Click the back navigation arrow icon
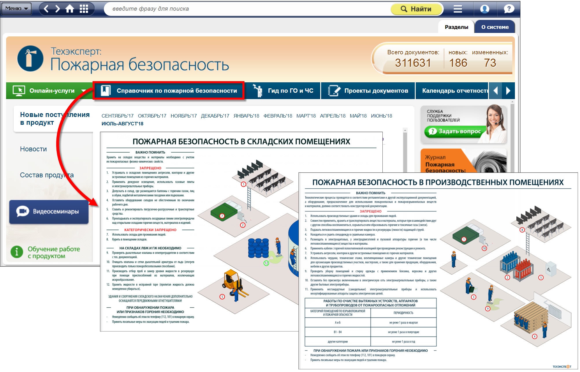 [46, 9]
